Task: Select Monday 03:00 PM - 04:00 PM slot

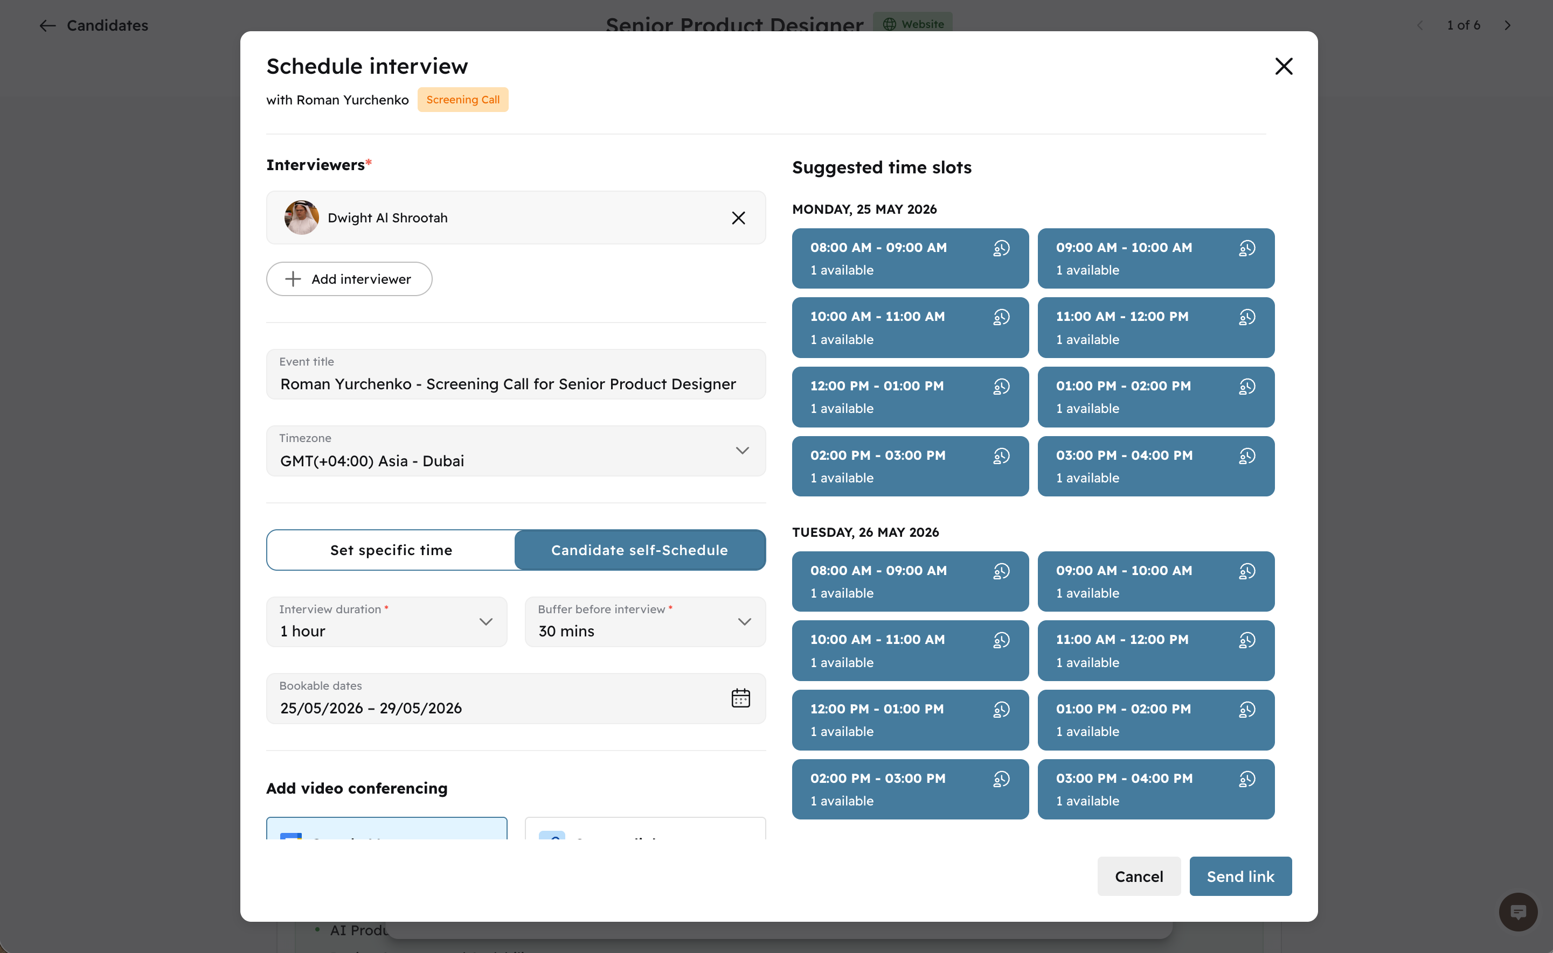Action: pyautogui.click(x=1156, y=466)
